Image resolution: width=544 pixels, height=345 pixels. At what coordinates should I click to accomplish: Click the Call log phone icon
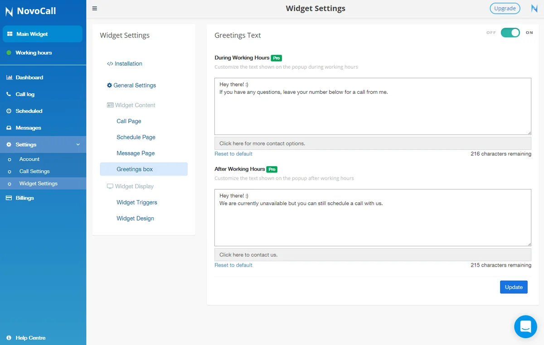point(9,94)
